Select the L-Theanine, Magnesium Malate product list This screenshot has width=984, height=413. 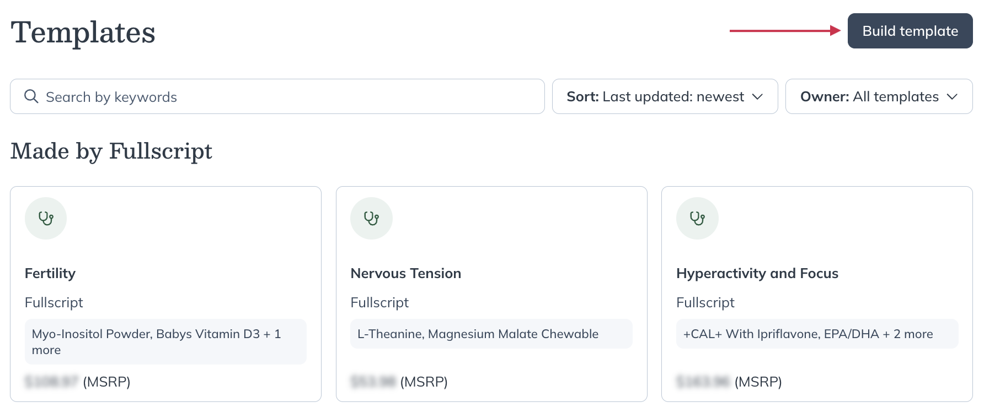point(490,334)
